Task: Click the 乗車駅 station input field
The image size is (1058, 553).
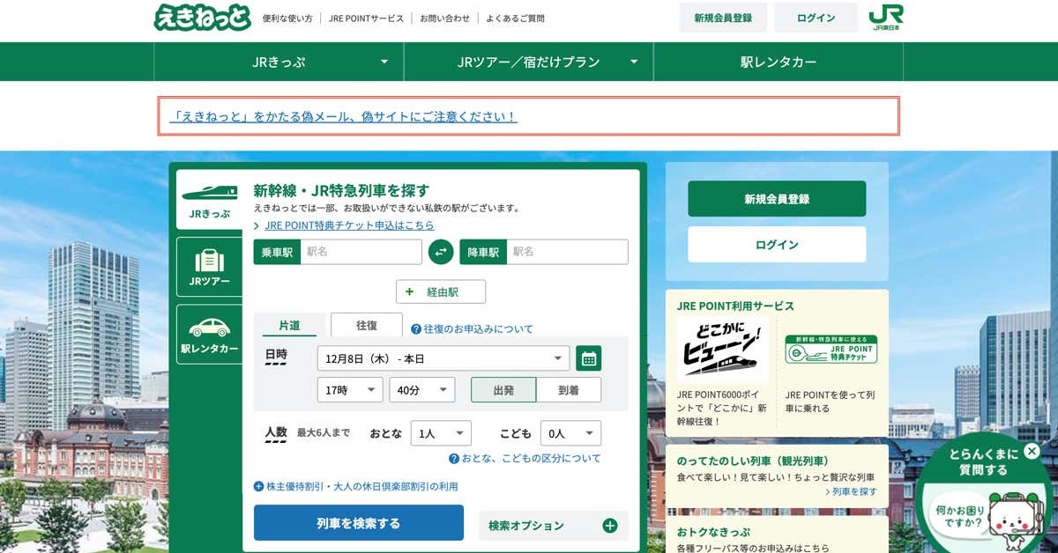Action: pos(361,252)
